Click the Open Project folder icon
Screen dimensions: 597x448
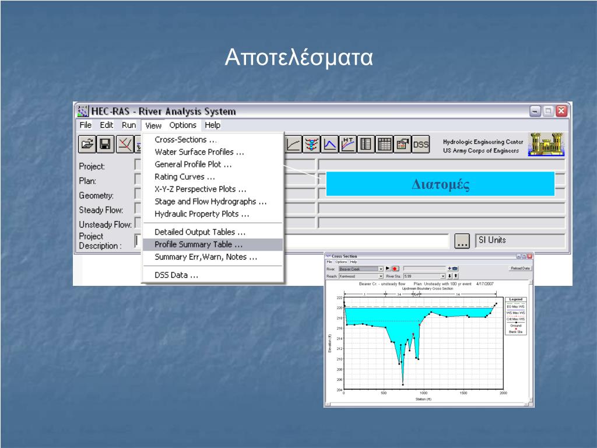(x=87, y=145)
